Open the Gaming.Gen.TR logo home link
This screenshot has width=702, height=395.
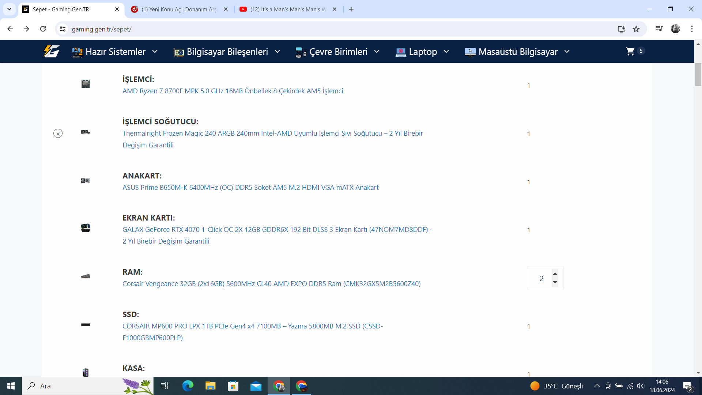coord(52,51)
